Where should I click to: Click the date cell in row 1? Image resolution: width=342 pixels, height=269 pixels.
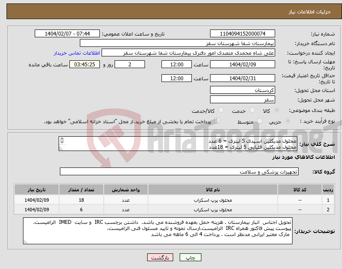click(36, 200)
